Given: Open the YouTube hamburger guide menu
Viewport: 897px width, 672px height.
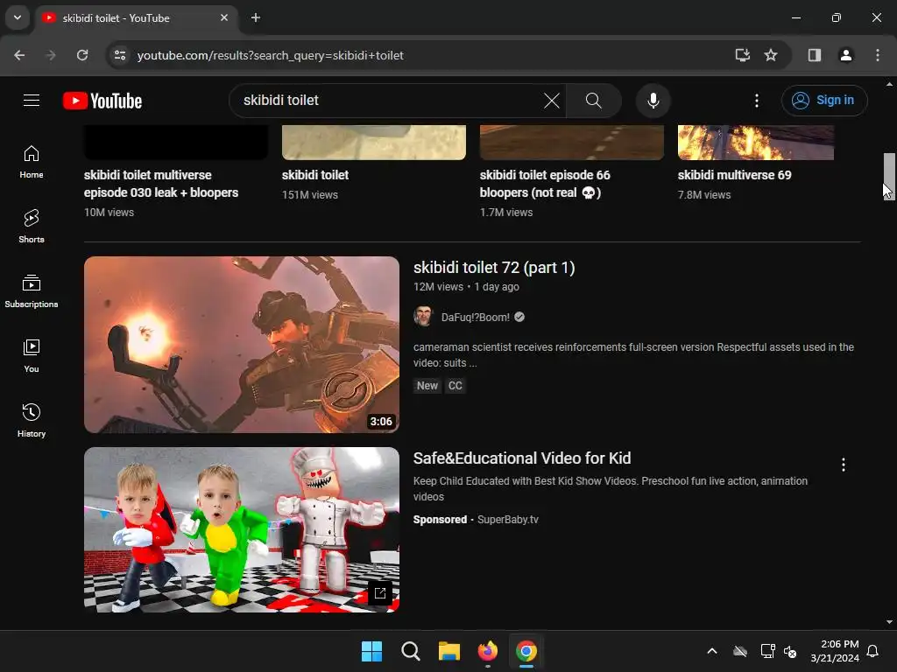Looking at the screenshot, I should [32, 101].
